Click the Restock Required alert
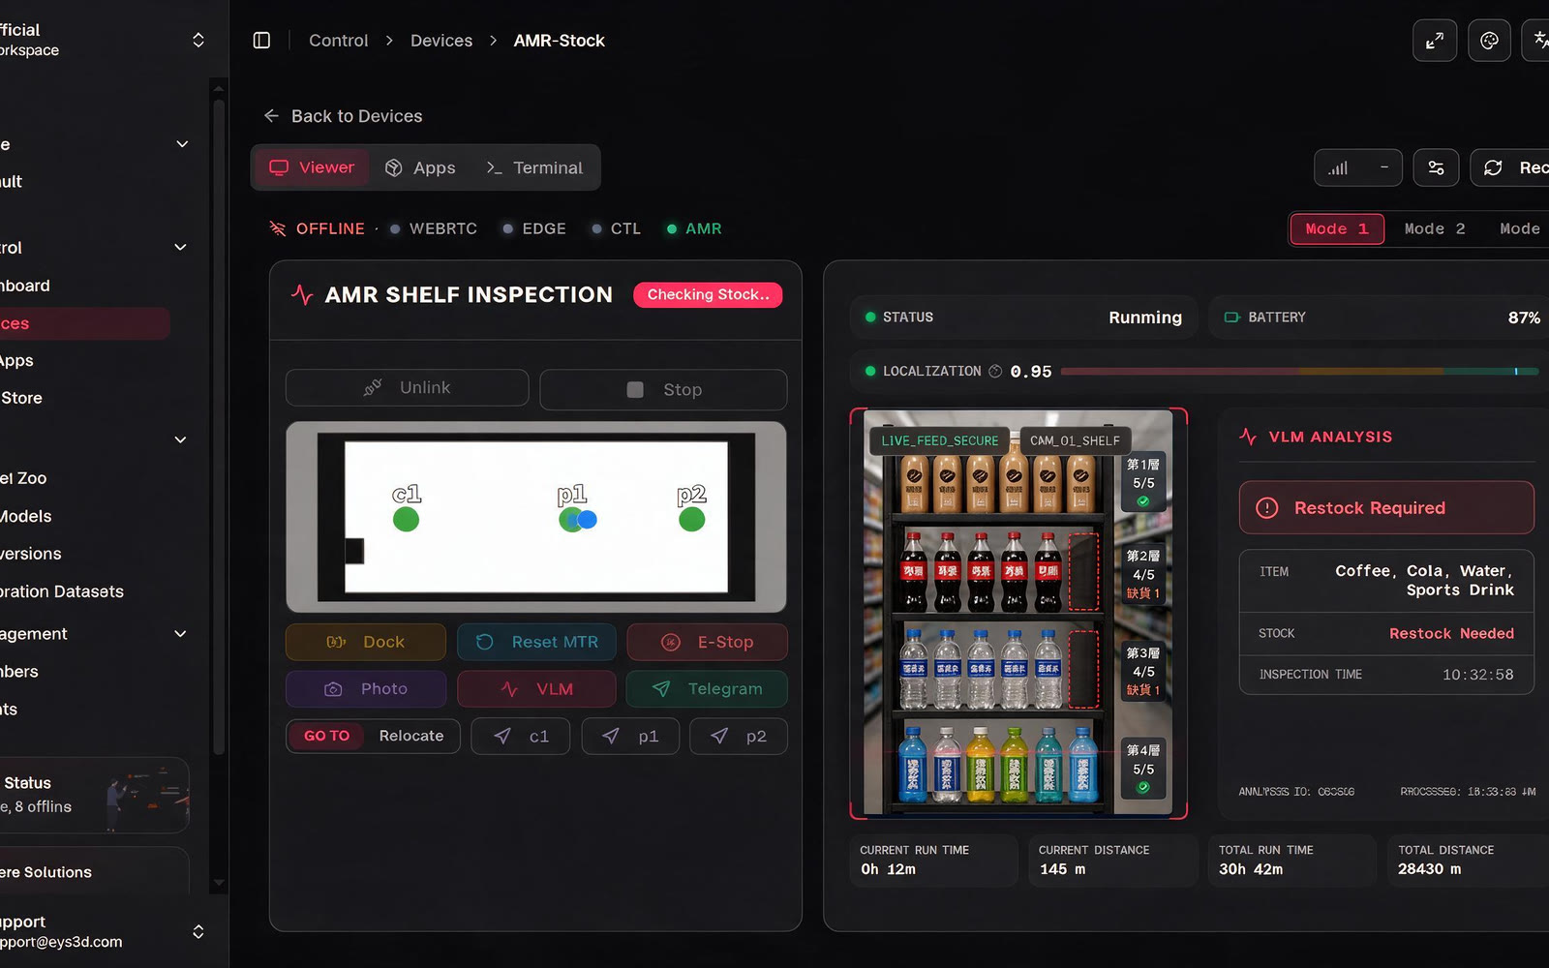The width and height of the screenshot is (1549, 968). (x=1386, y=507)
